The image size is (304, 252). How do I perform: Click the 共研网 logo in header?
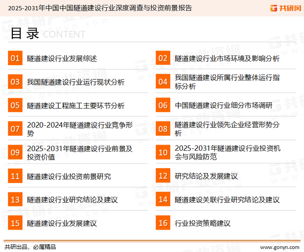pyautogui.click(x=286, y=8)
